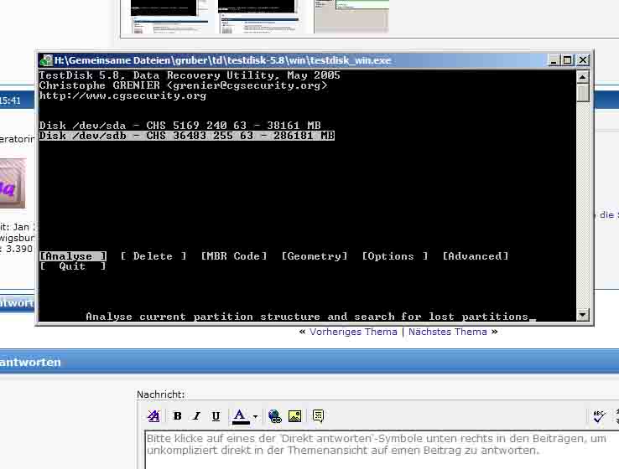
Task: Close the testdisk_win.exe console window
Action: [583, 60]
